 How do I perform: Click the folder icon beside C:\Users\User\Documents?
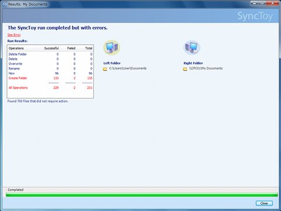tap(105, 69)
